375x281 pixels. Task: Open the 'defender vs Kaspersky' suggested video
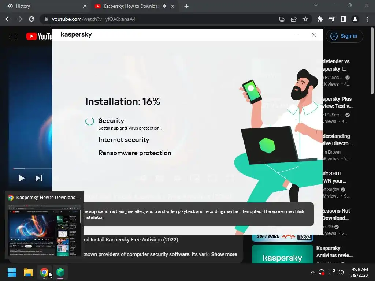336,65
